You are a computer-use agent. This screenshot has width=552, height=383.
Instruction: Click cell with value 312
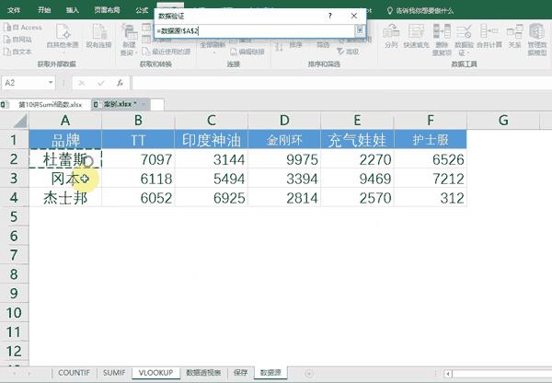click(431, 198)
